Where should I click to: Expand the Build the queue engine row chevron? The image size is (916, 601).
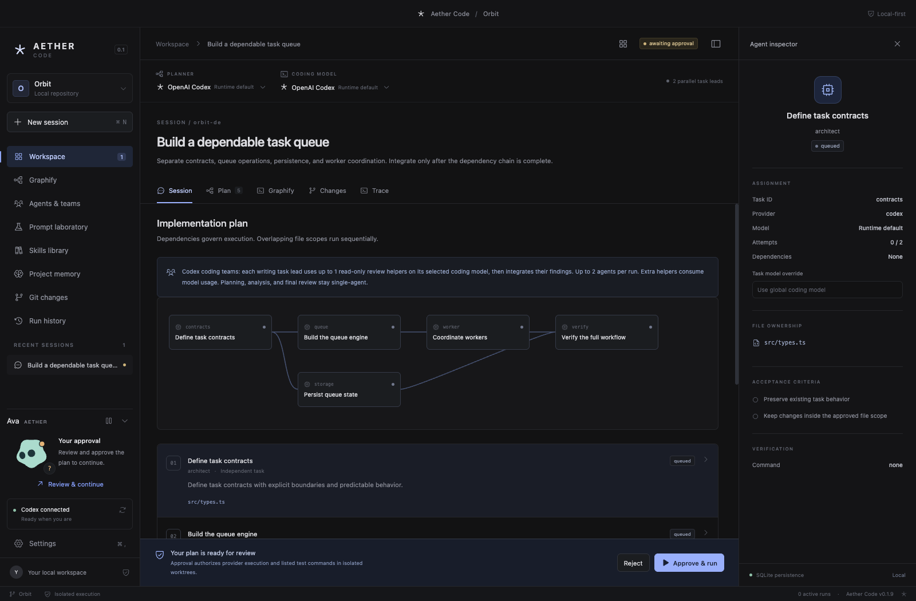[706, 533]
